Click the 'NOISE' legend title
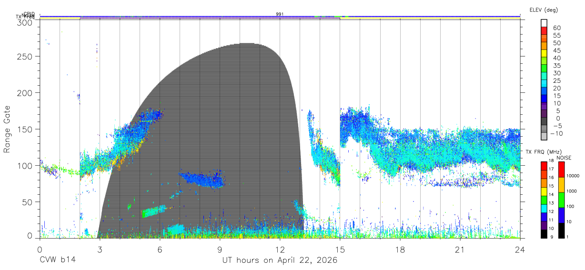 coord(564,158)
